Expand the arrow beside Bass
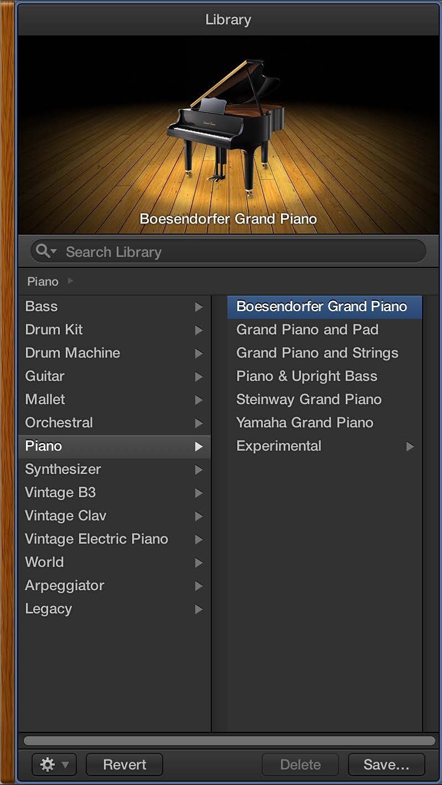 pos(199,307)
